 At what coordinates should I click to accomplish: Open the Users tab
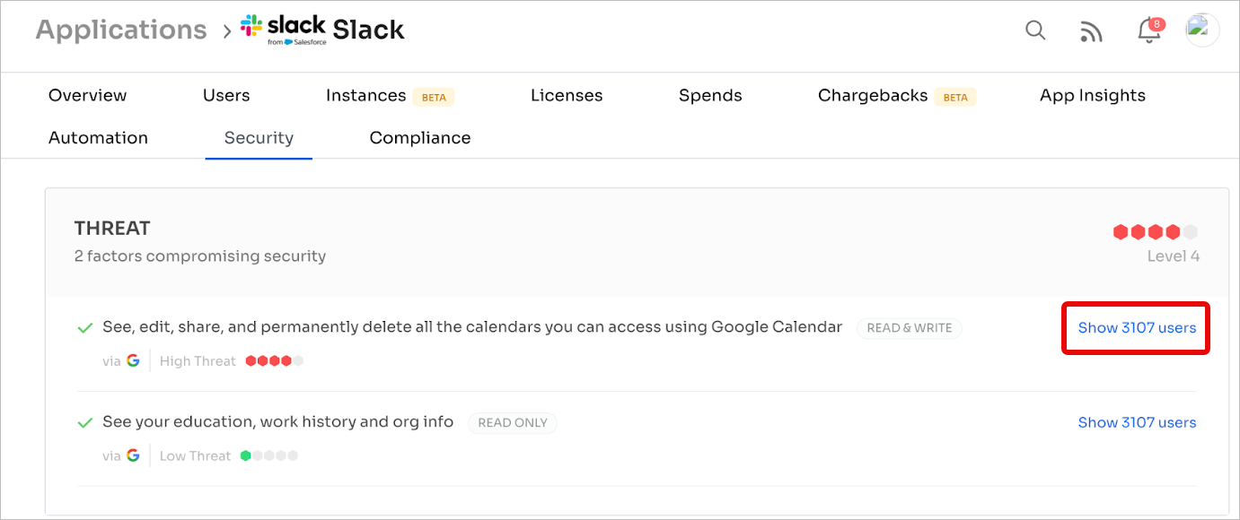[x=226, y=96]
